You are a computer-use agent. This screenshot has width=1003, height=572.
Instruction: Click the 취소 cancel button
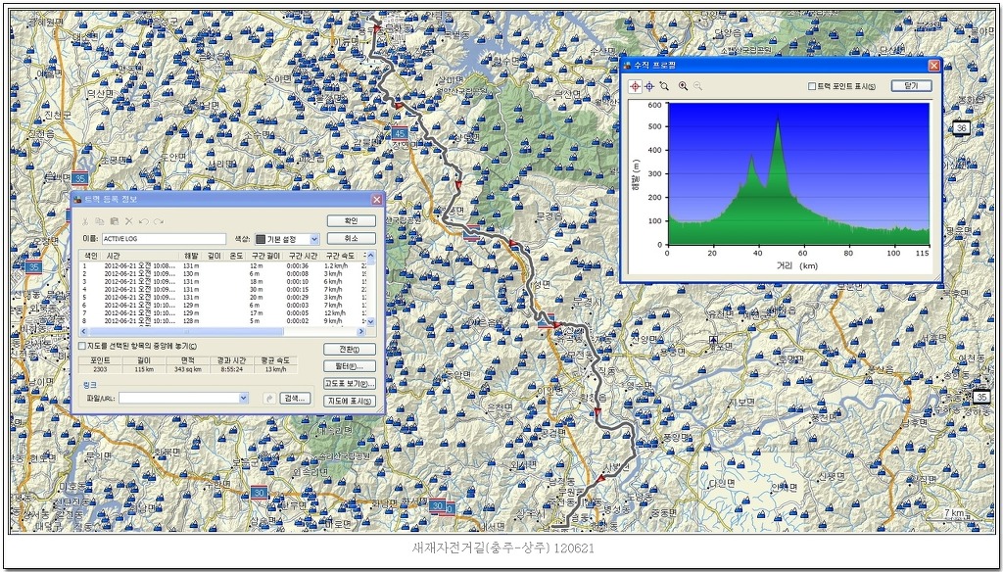352,238
